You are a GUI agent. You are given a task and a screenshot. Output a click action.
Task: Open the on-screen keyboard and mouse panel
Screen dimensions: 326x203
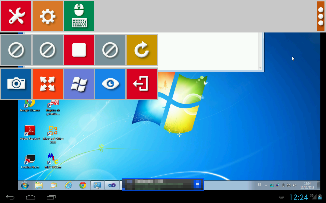(79, 16)
